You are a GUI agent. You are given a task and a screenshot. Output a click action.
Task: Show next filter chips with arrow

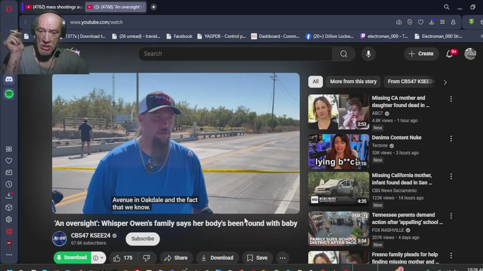click(x=445, y=82)
